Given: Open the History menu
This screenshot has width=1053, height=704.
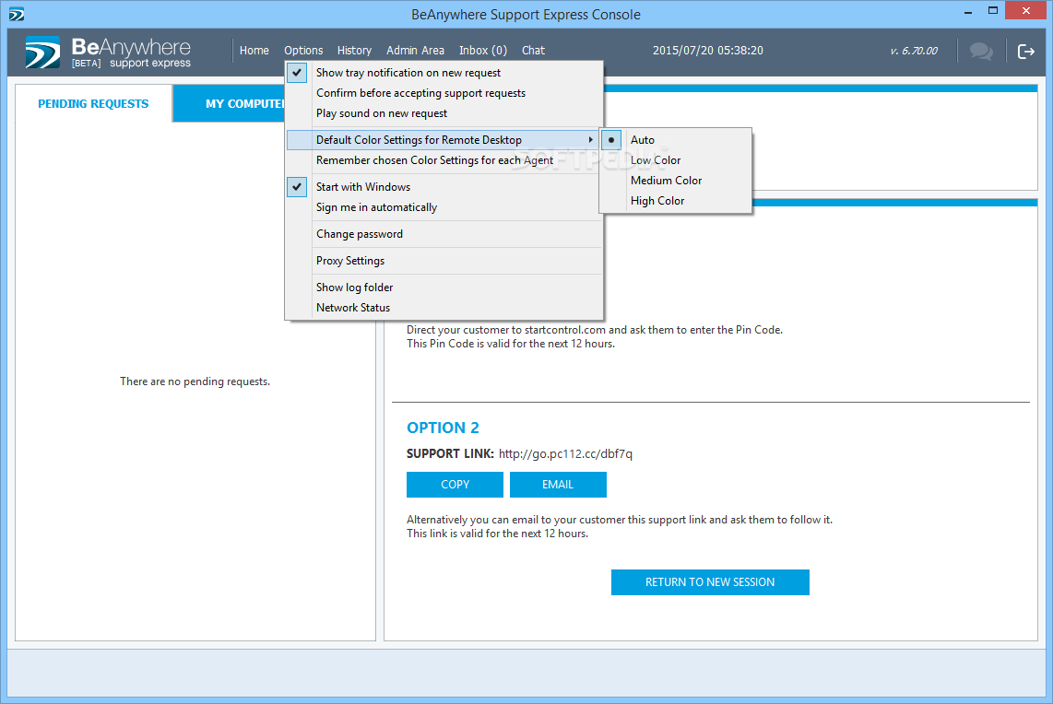Looking at the screenshot, I should [x=354, y=51].
